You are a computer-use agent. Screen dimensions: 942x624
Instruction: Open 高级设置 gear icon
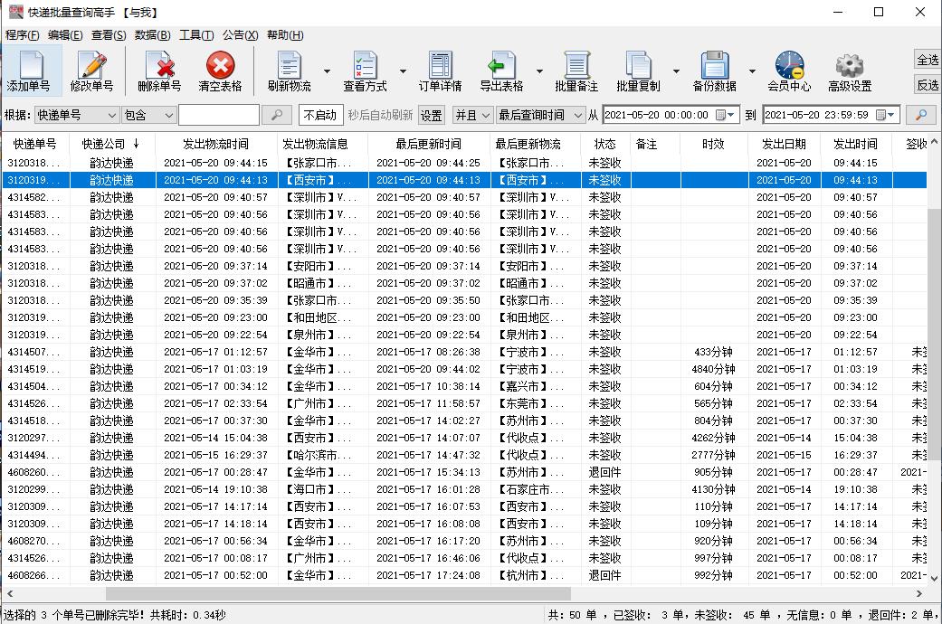849,66
